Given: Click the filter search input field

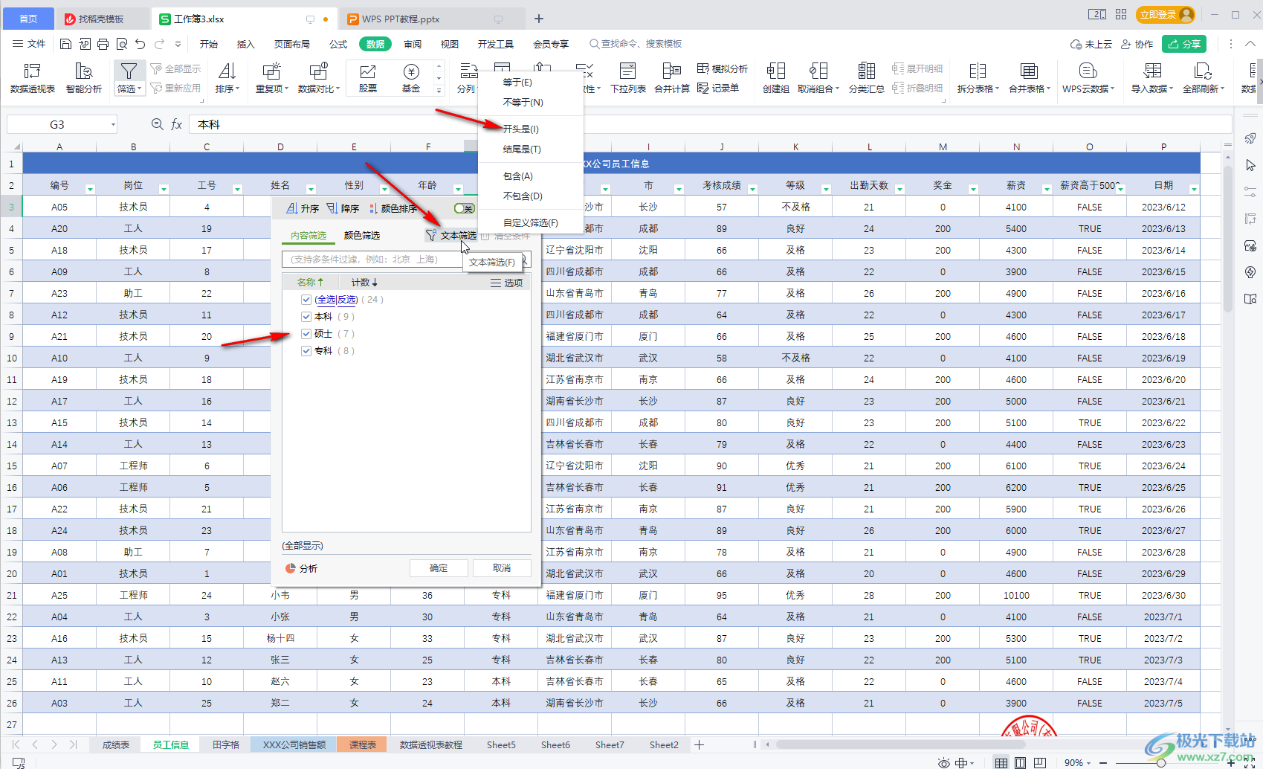Looking at the screenshot, I should pyautogui.click(x=406, y=259).
